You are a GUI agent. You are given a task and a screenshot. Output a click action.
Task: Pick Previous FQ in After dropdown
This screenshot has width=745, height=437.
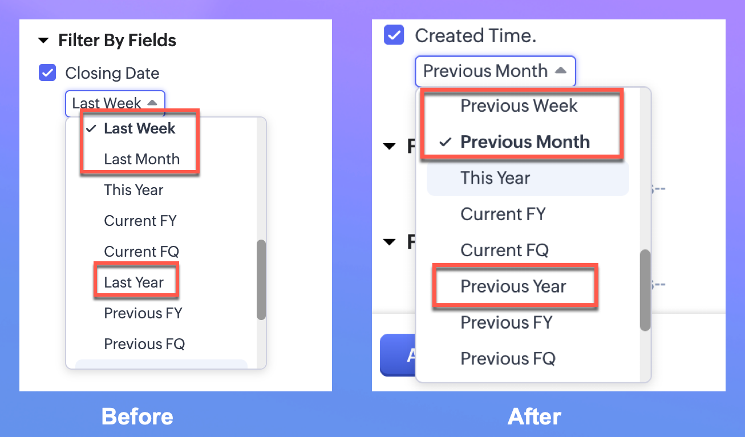tap(508, 358)
